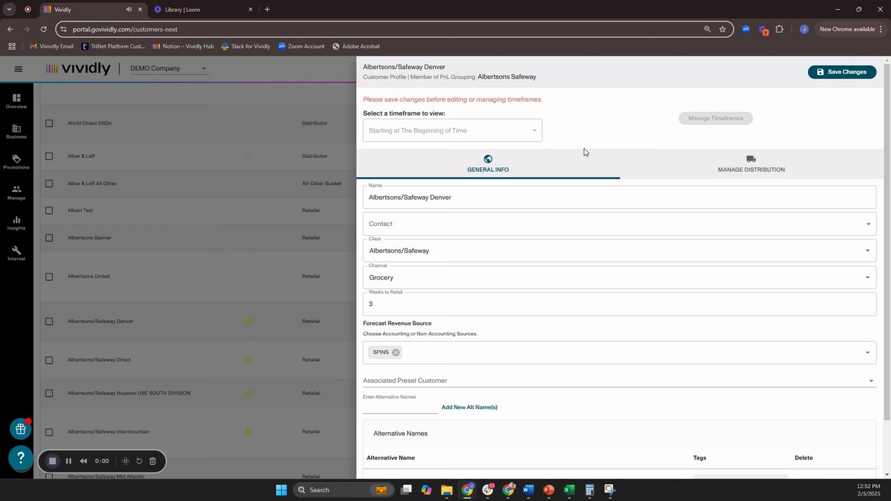Open the gift announcements widget
Viewport: 891px width, 501px height.
point(21,429)
